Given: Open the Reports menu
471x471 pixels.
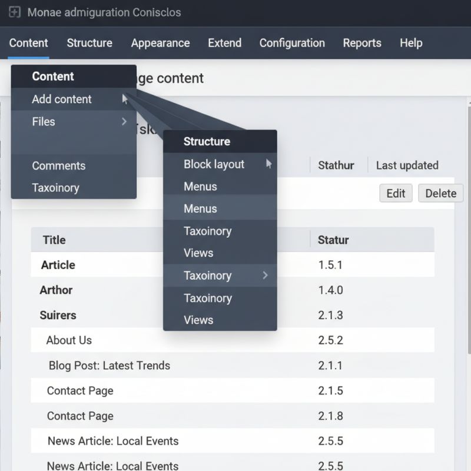Looking at the screenshot, I should tap(362, 43).
